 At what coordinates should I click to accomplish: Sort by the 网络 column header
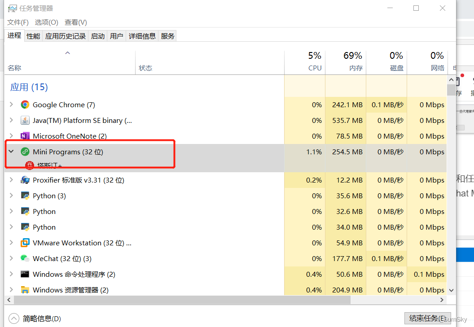[427, 62]
